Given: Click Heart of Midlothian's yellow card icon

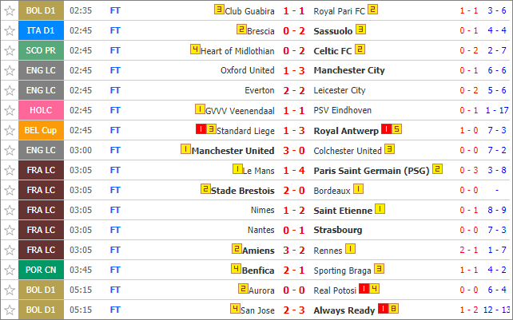Looking at the screenshot, I should click(x=195, y=49).
